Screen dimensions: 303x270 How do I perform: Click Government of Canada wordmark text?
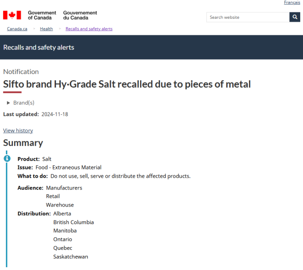pyautogui.click(x=42, y=15)
